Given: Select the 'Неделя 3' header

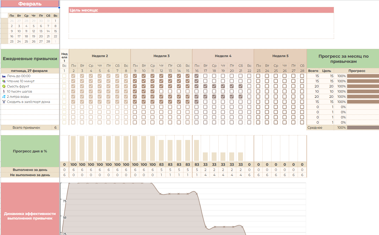Looking at the screenshot, I should 161,56.
